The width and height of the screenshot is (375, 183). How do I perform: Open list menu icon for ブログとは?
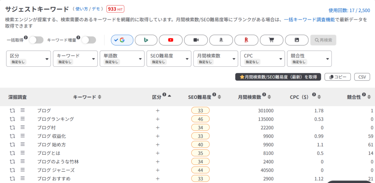click(22, 152)
